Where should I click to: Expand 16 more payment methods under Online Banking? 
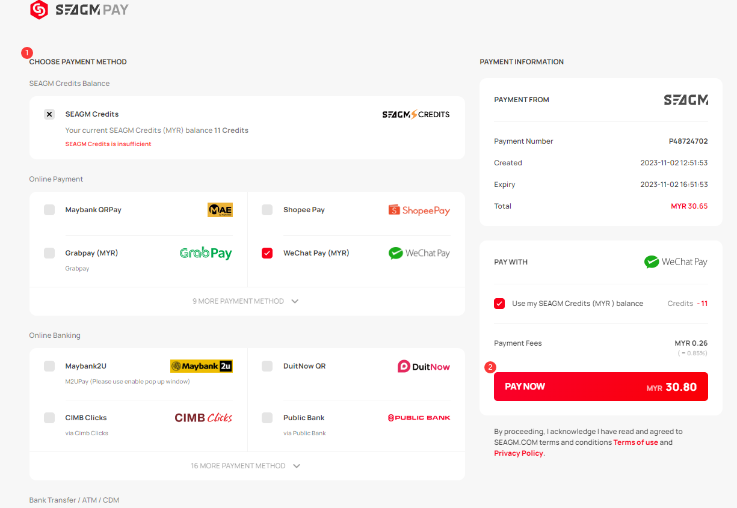click(246, 466)
